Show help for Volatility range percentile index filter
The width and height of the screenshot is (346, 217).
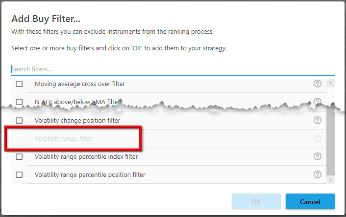point(317,156)
